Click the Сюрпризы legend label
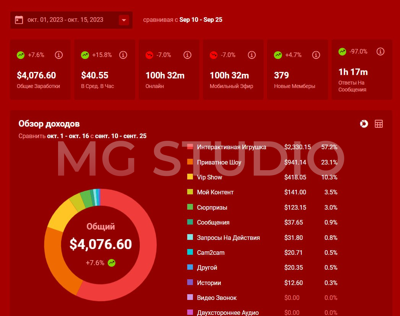This screenshot has height=316, width=400. click(x=212, y=207)
